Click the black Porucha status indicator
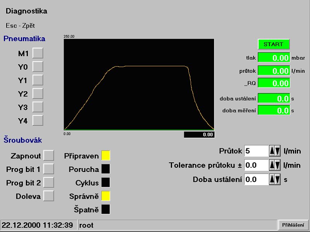This screenshot has width=310, height=232. tap(106, 169)
